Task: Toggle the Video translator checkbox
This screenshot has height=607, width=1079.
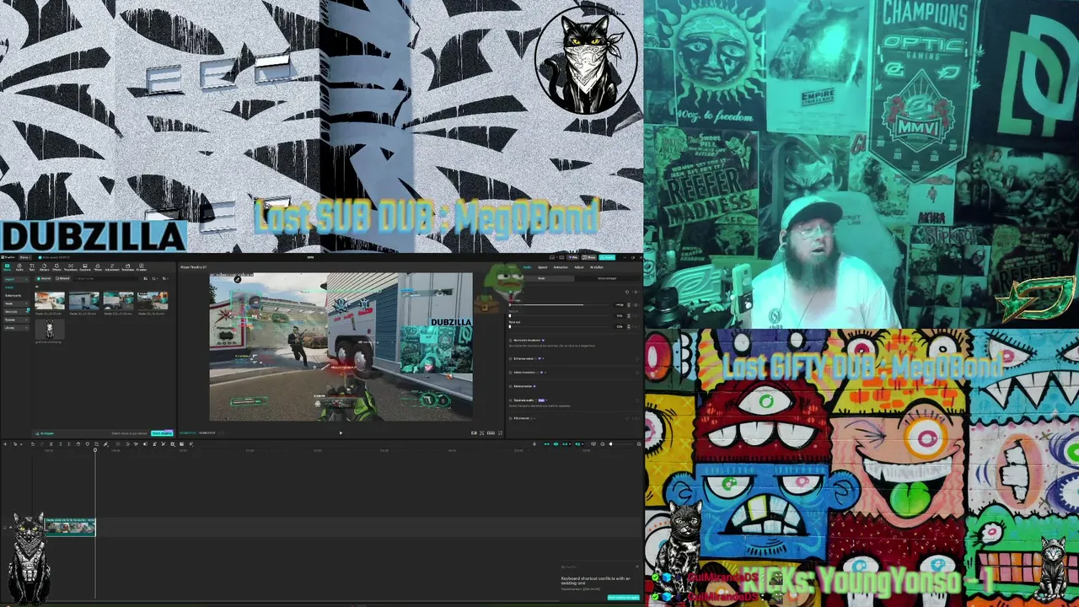Action: (511, 372)
